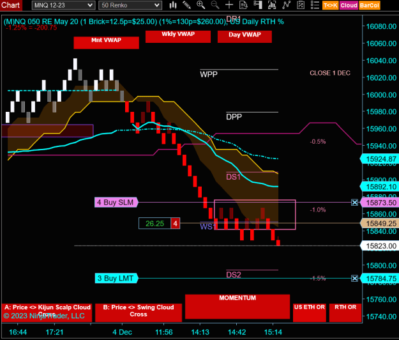Click the A: Price <> Kijun Scalp Cloud box

(x=47, y=313)
